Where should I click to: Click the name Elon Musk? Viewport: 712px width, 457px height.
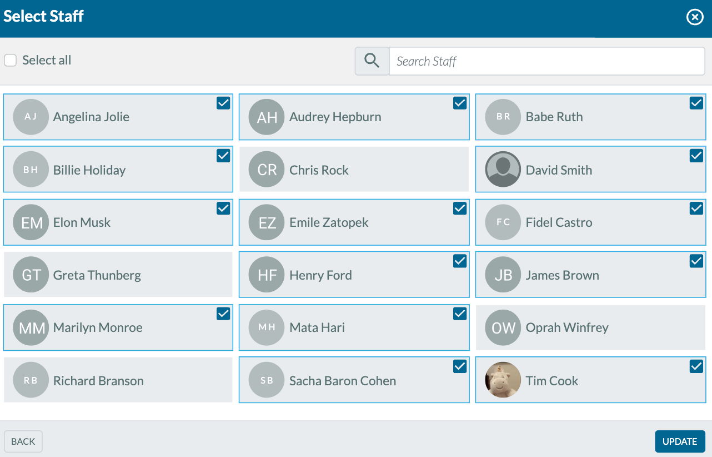[82, 222]
